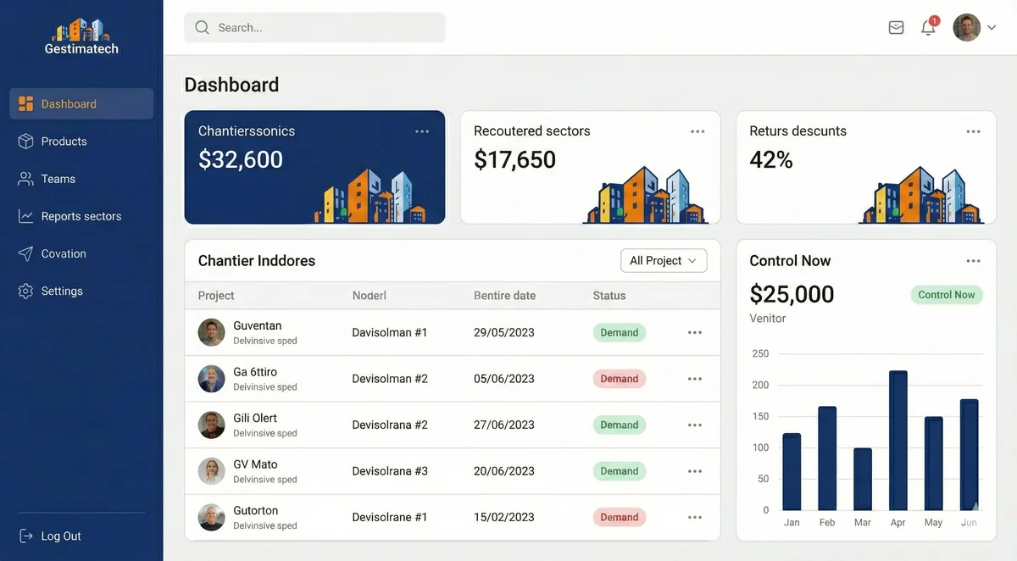Viewport: 1017px width, 561px height.
Task: Open the Chantierssonics card options menu
Action: click(x=422, y=131)
